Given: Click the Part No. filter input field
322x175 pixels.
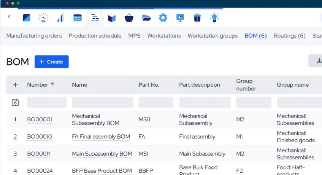Looking at the screenshot, I should [156, 102].
